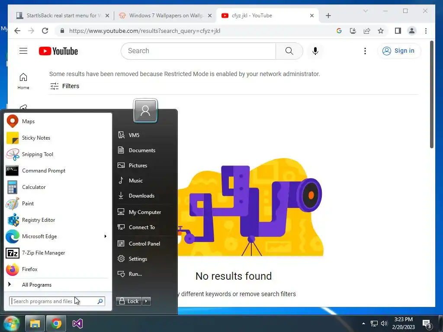Open Lock button power options arrow
The image size is (443, 332).
point(146,301)
